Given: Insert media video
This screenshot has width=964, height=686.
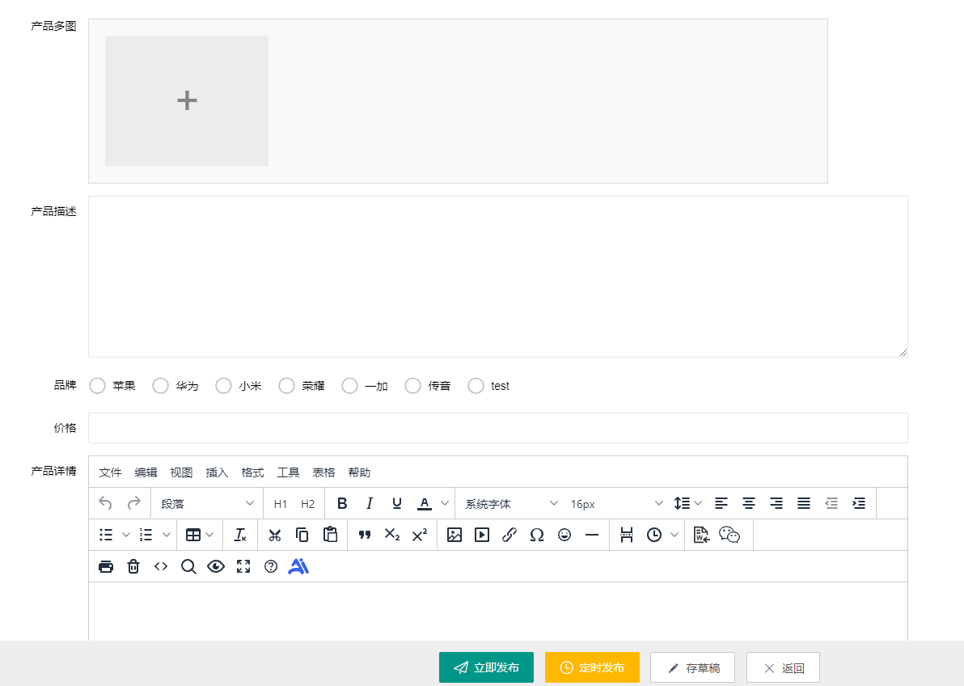Looking at the screenshot, I should (x=482, y=535).
